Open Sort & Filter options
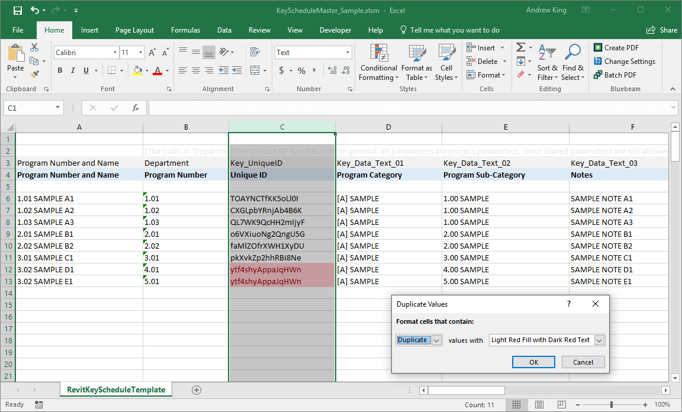The width and height of the screenshot is (682, 412). click(548, 63)
